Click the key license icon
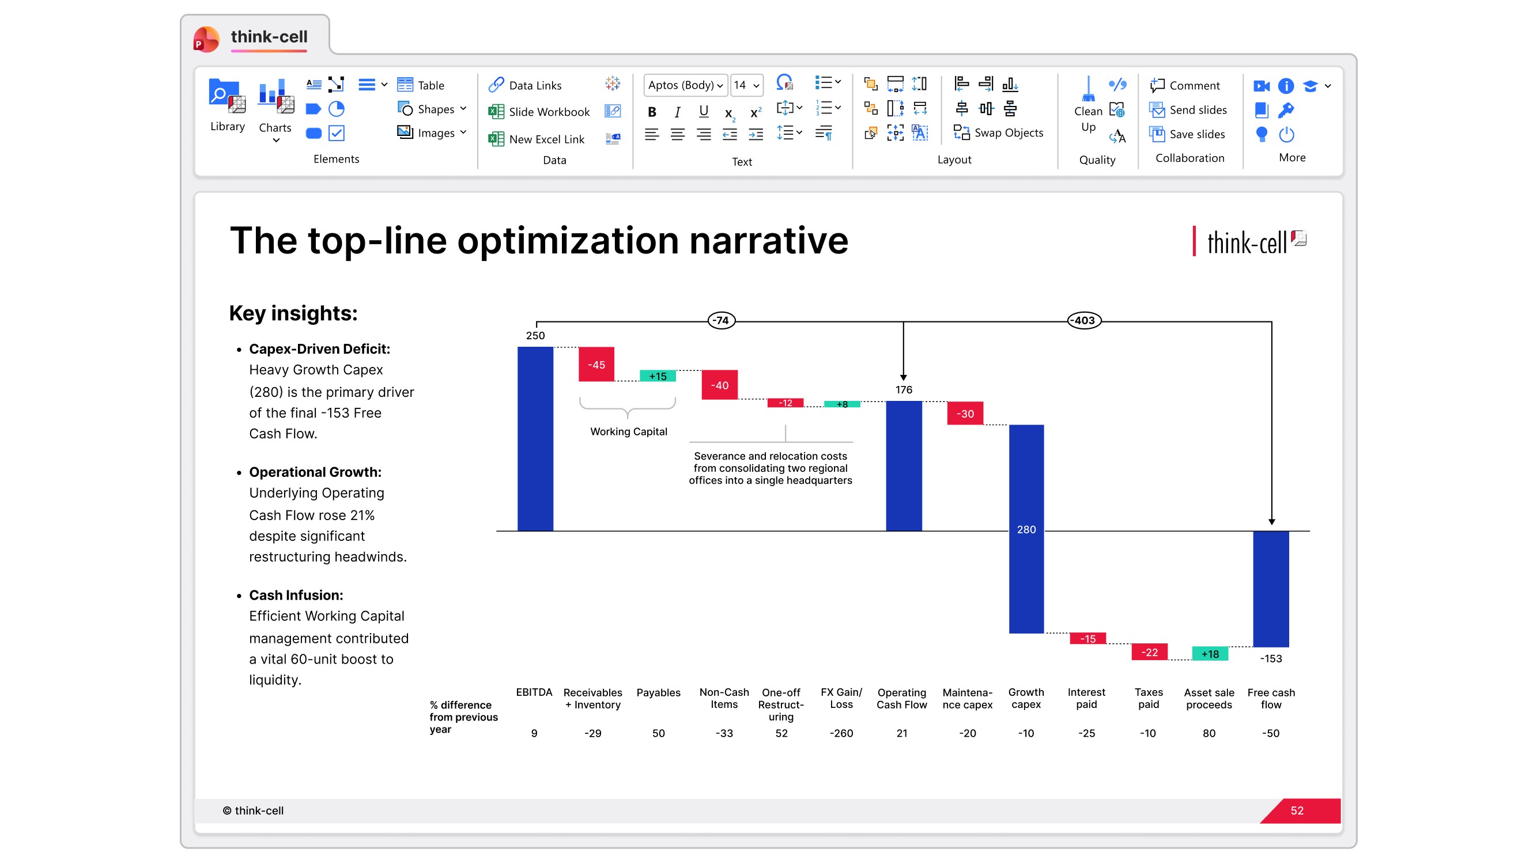 (1286, 111)
